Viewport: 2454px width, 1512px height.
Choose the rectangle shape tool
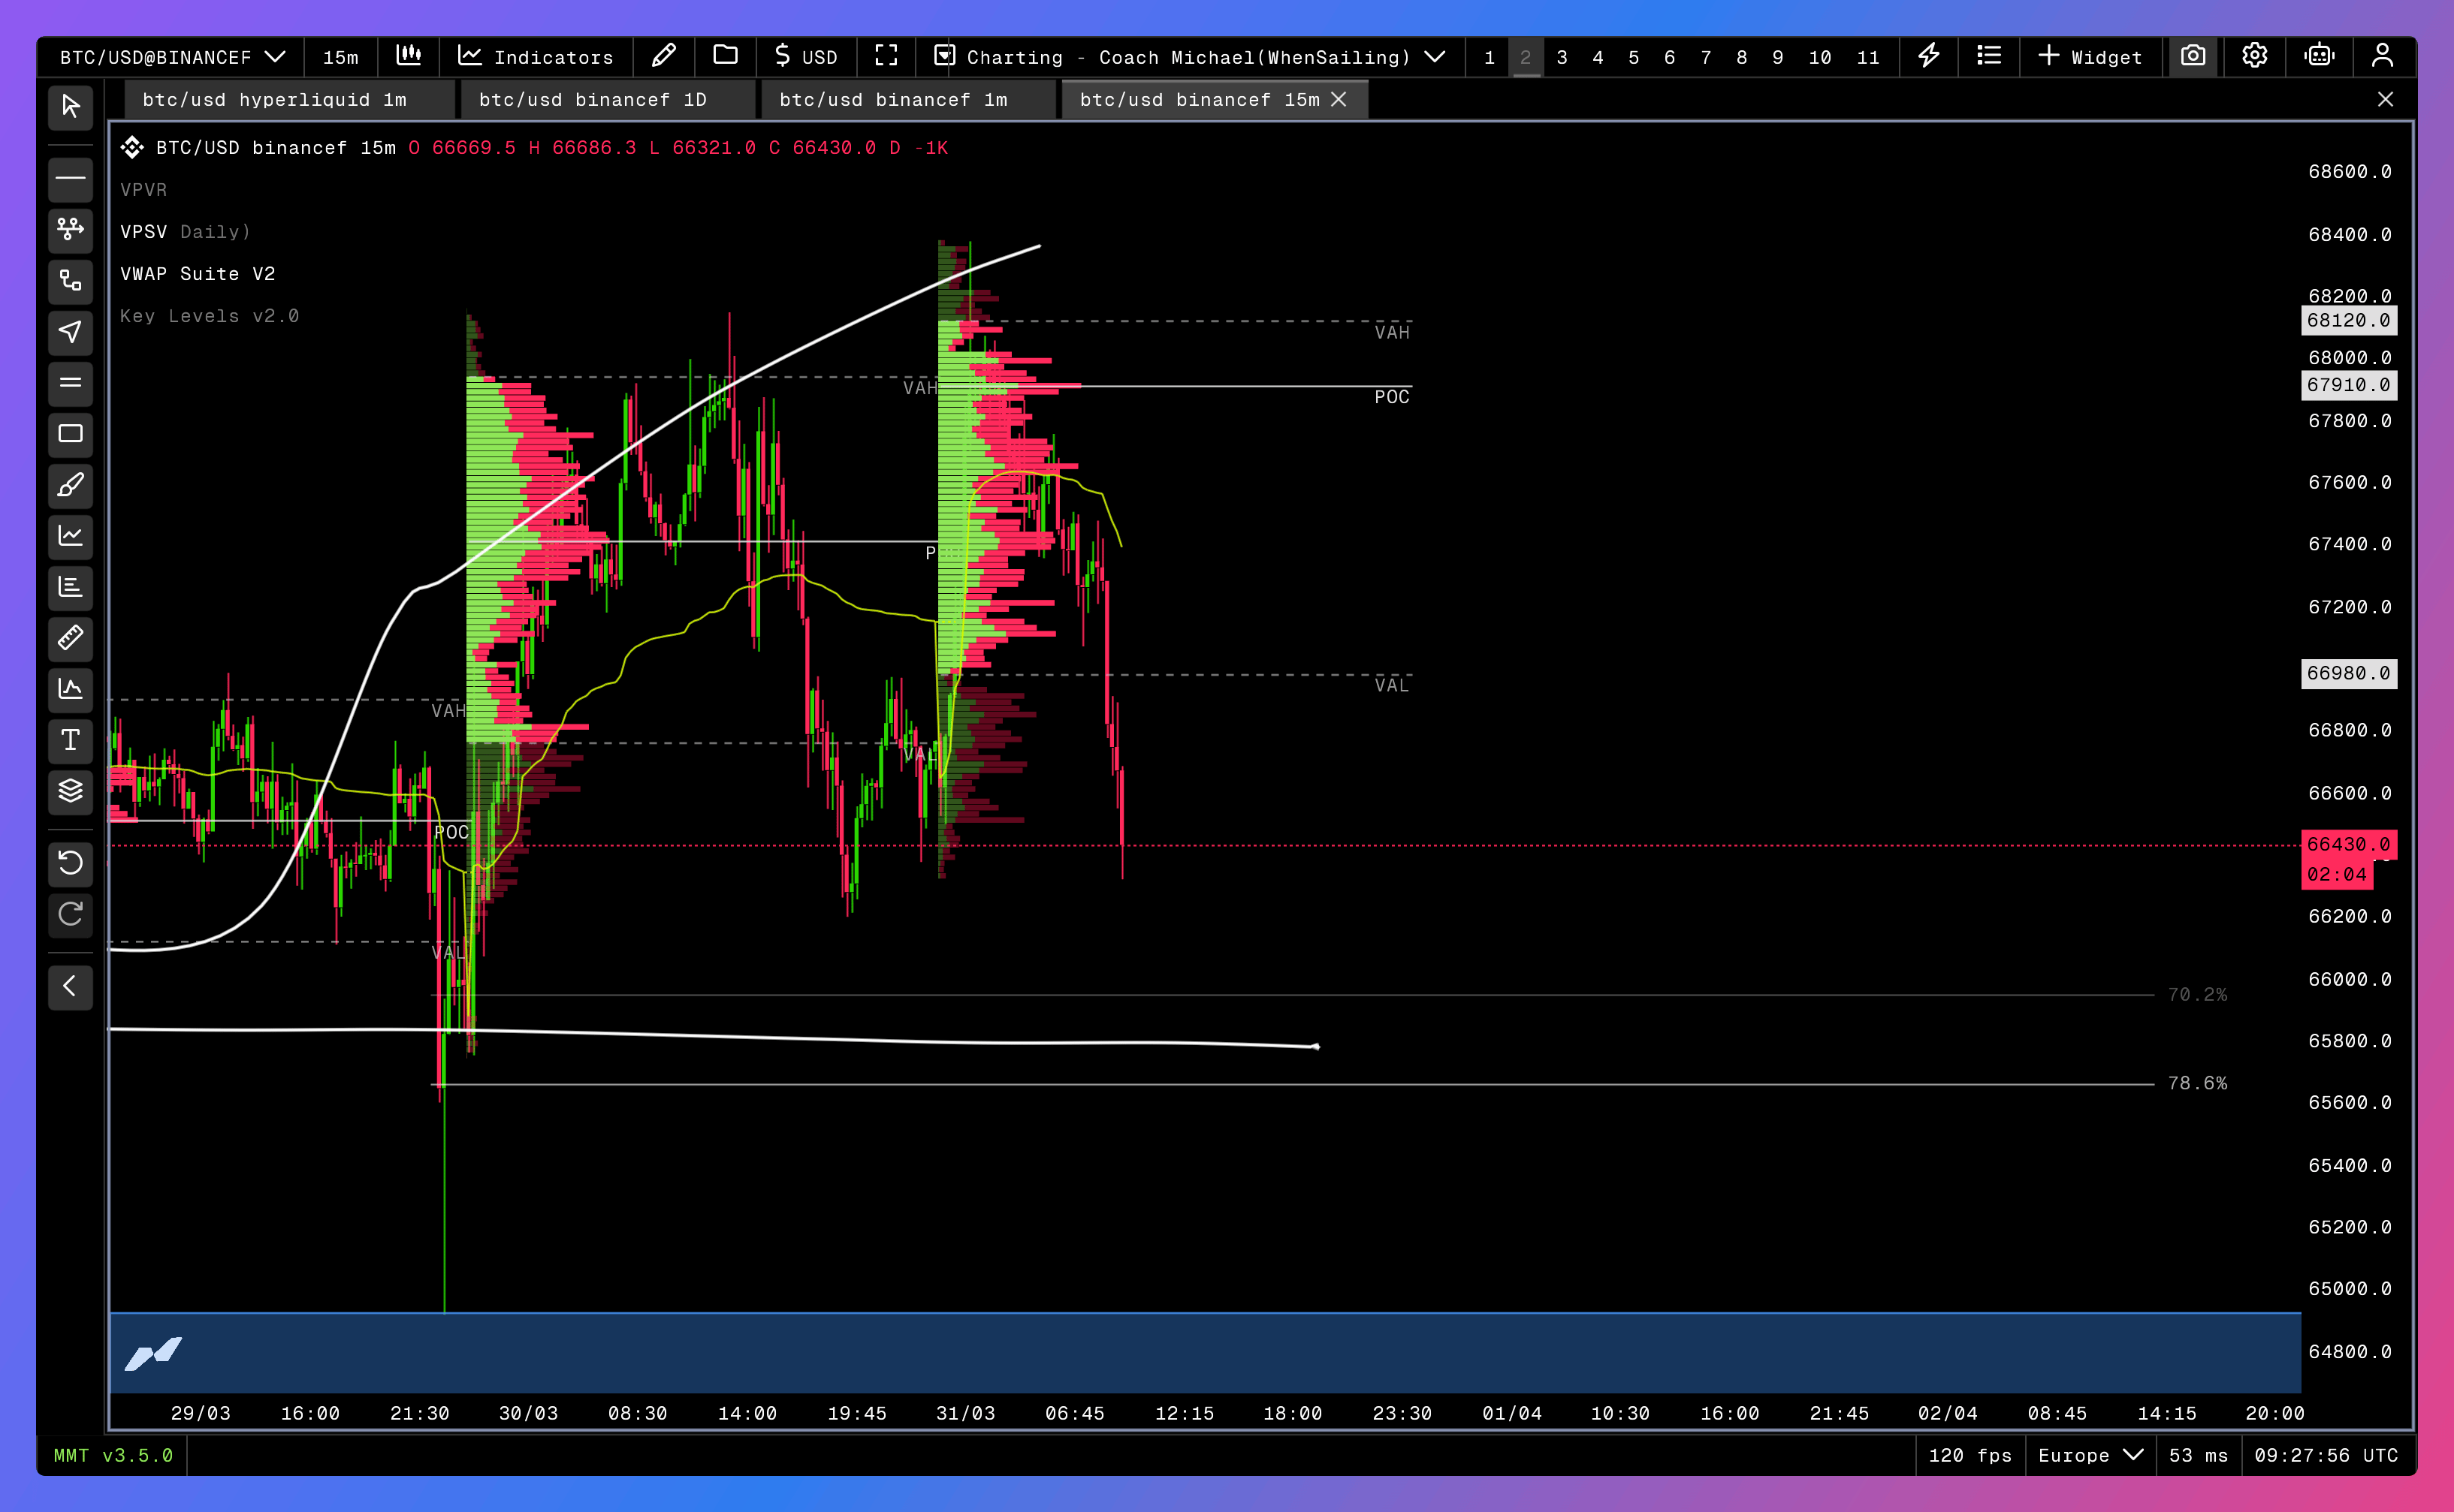point(70,434)
